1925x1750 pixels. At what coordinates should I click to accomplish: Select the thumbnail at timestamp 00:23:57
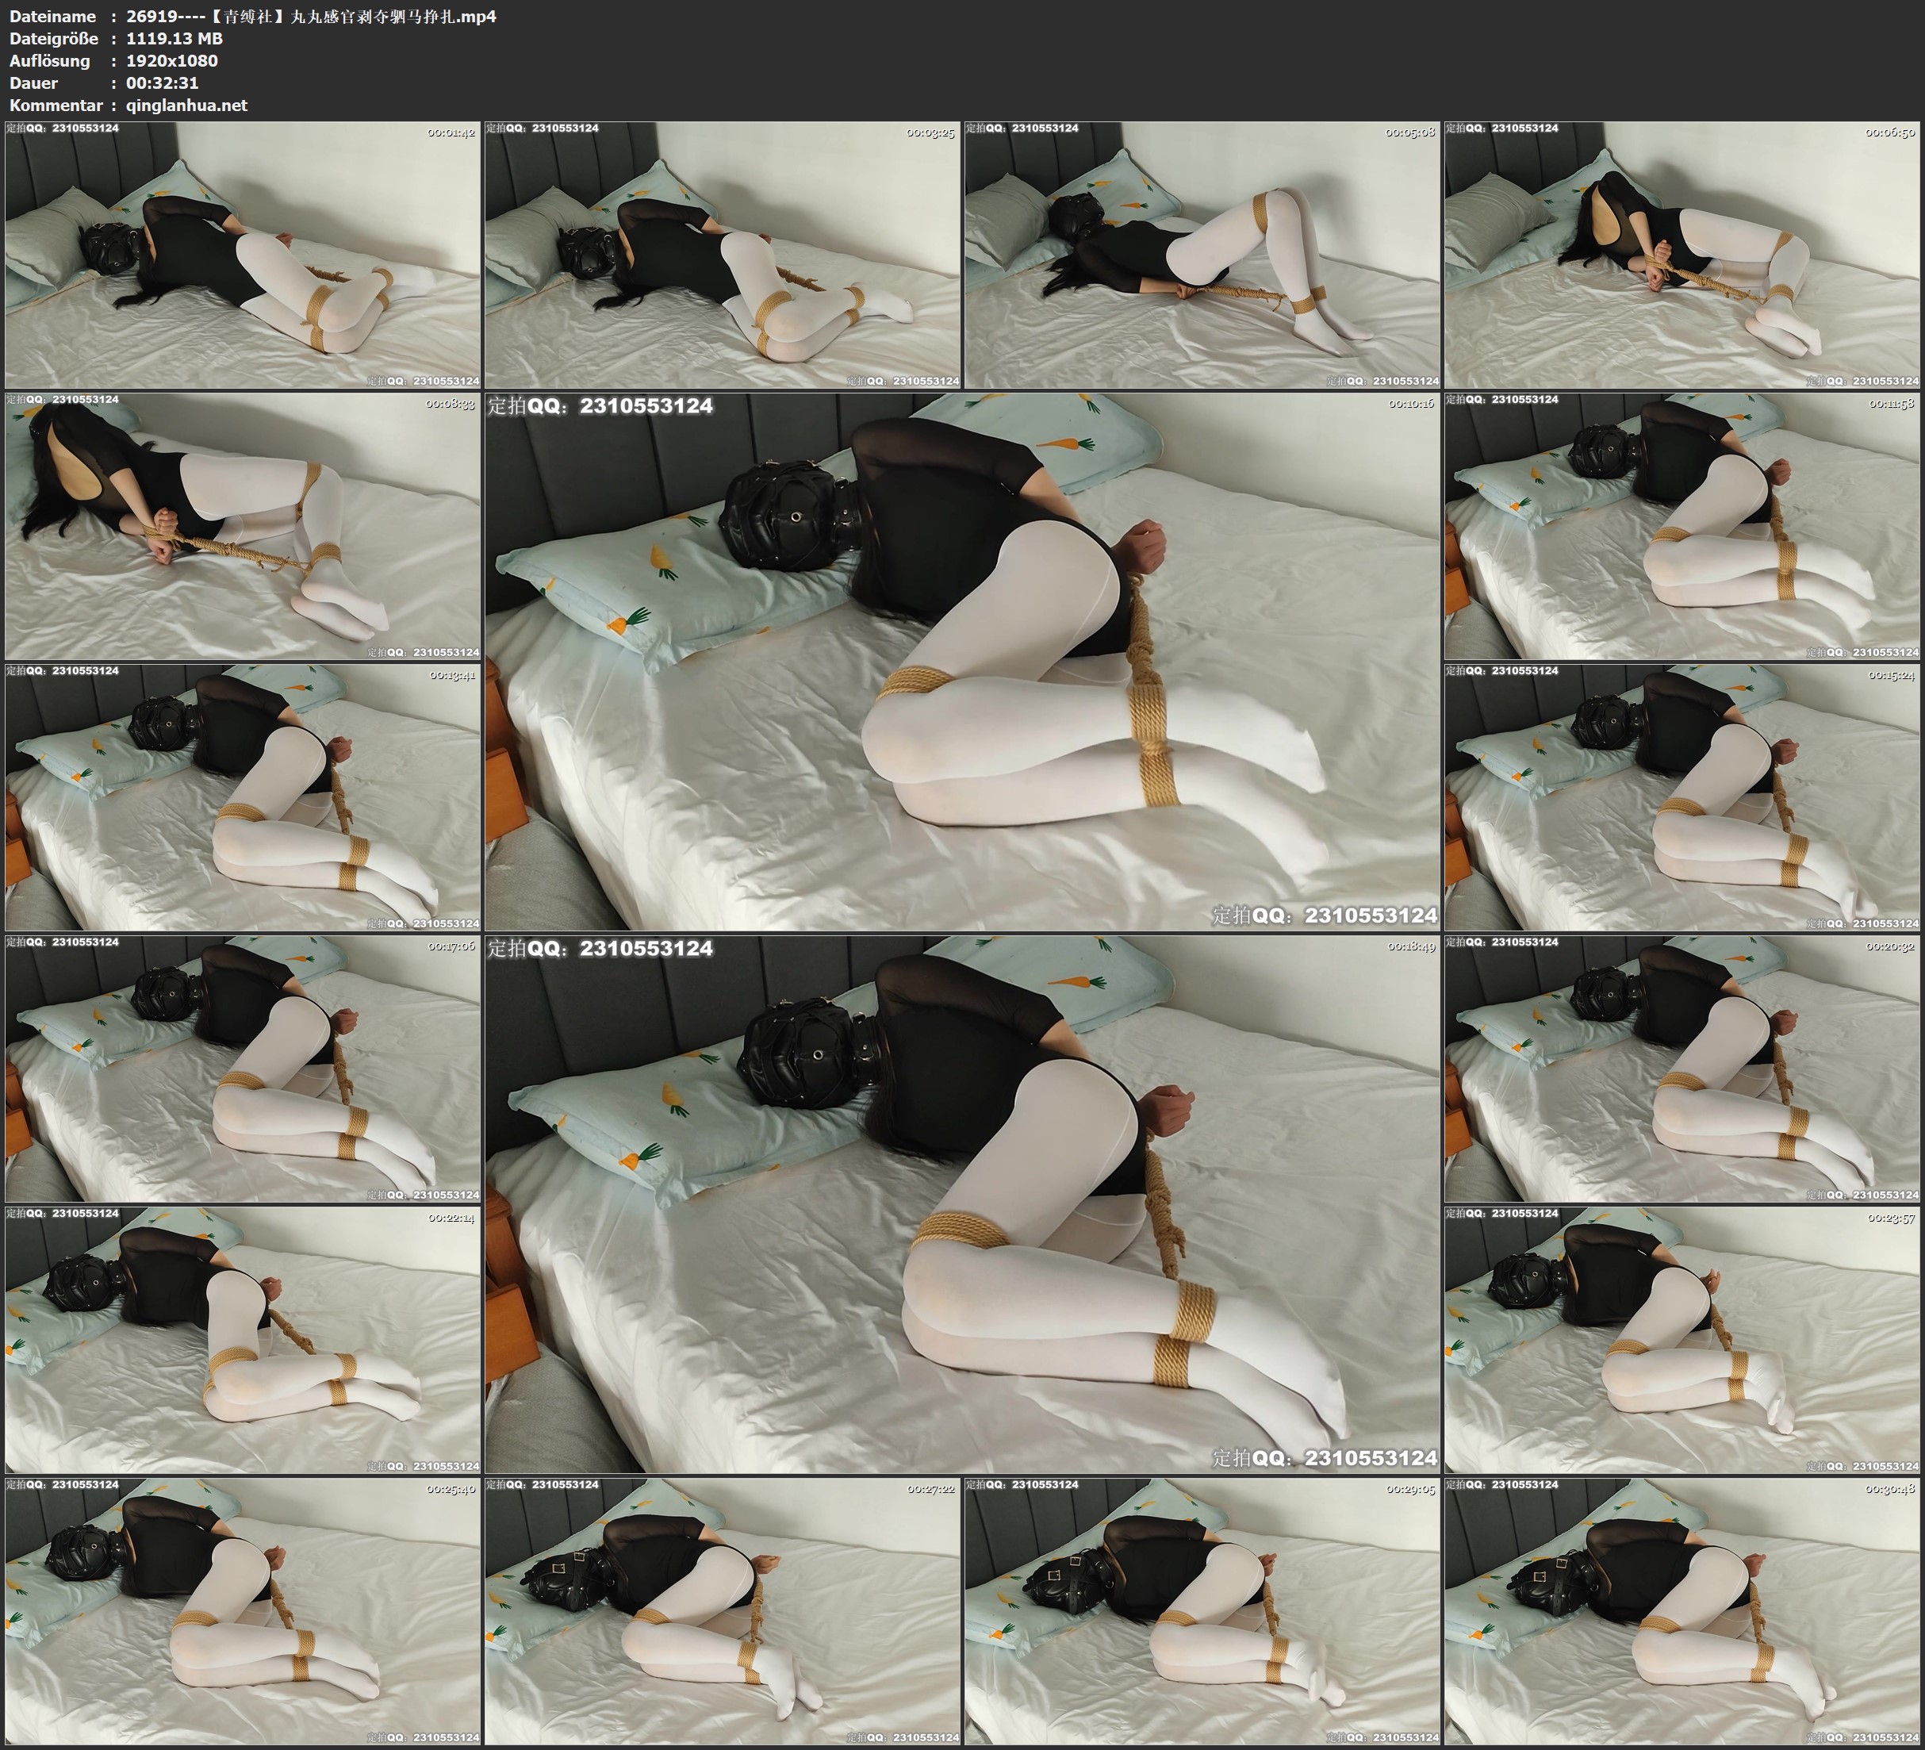click(1681, 1339)
